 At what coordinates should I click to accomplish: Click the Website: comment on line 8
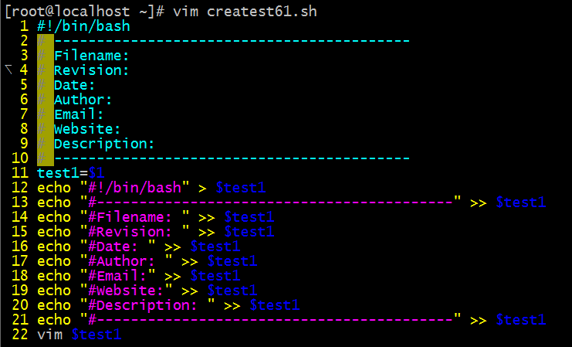tap(87, 129)
